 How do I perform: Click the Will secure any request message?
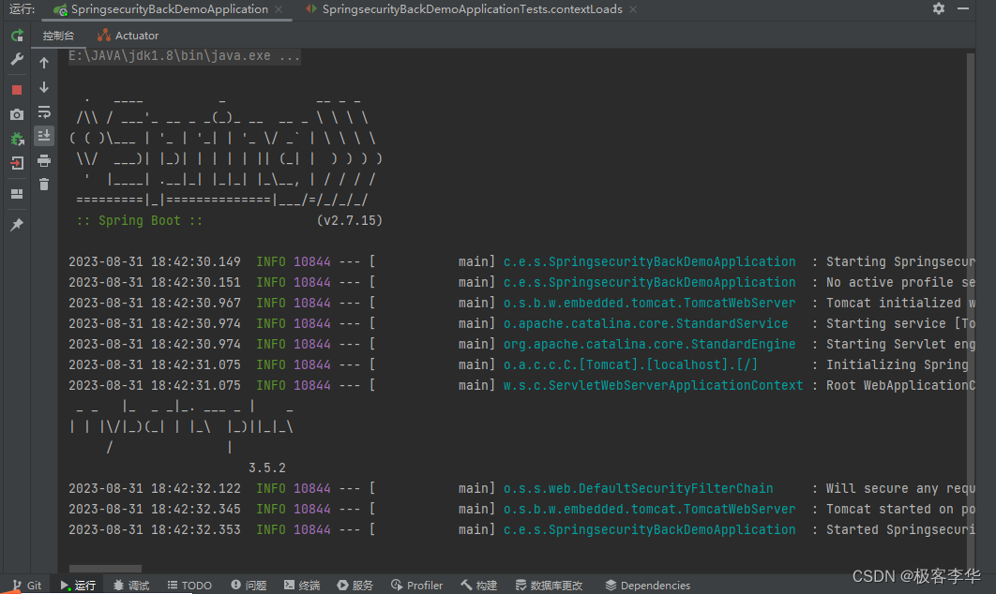[x=900, y=488]
